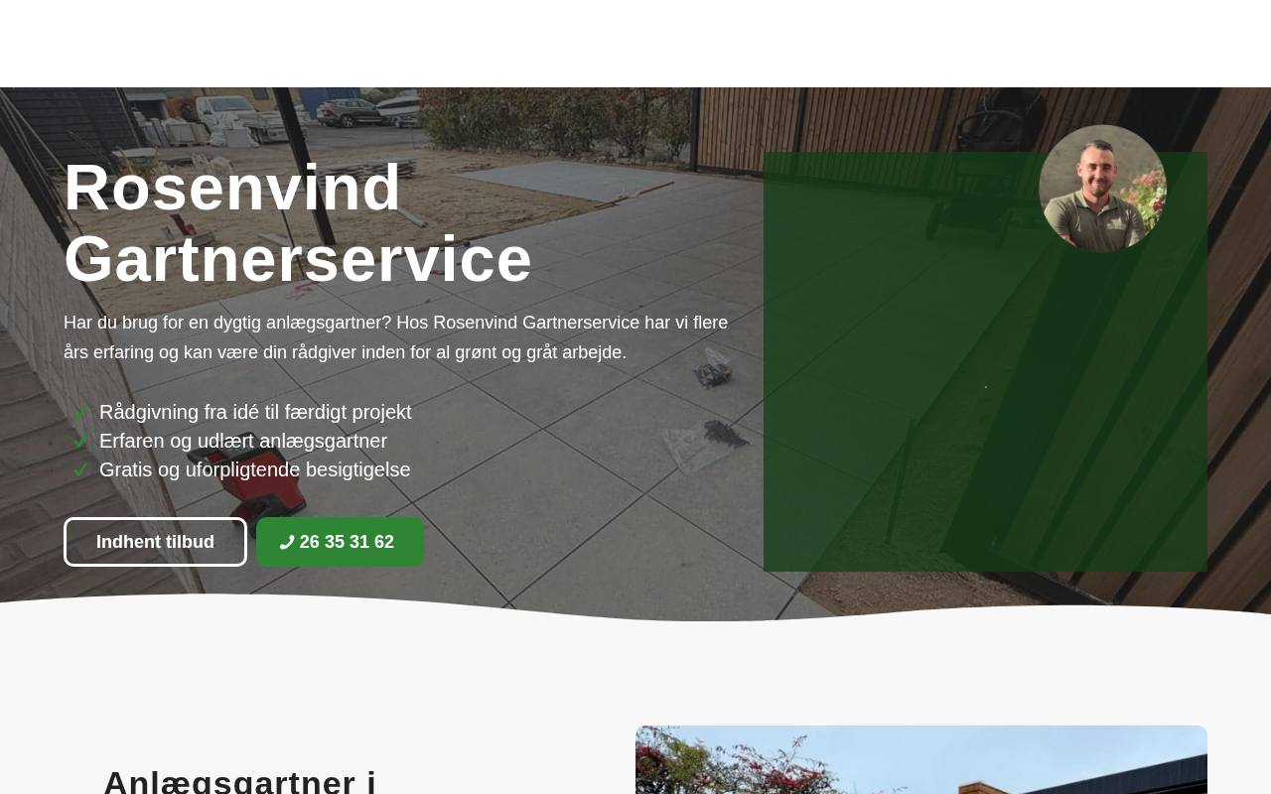Click the text Rådgivning fra idé til færdigt projekt
The width and height of the screenshot is (1271, 794).
pyautogui.click(x=255, y=412)
